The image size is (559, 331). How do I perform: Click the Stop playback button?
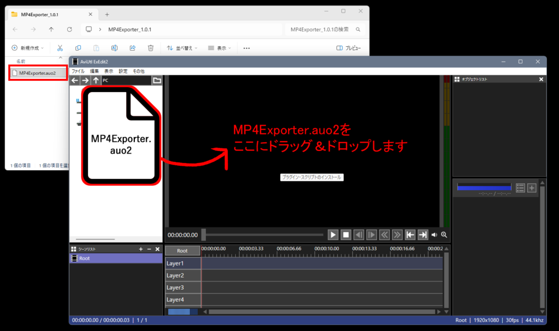[x=346, y=235]
